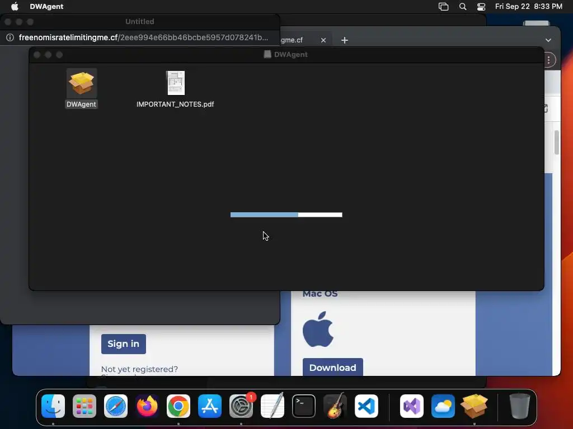This screenshot has height=429, width=573.
Task: Click the browser page vertical scrollbar
Action: [x=557, y=142]
